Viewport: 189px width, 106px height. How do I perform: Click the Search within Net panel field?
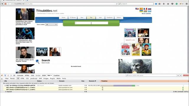[151, 75]
